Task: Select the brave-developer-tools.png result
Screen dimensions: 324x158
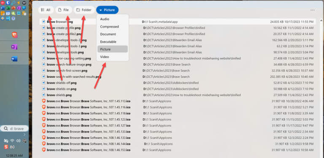Action: pos(178,52)
